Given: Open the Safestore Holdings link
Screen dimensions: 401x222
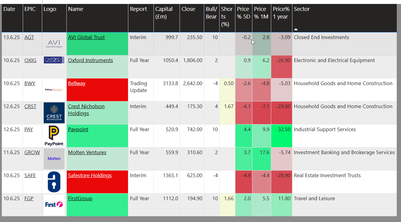Looking at the screenshot, I should pyautogui.click(x=90, y=175).
